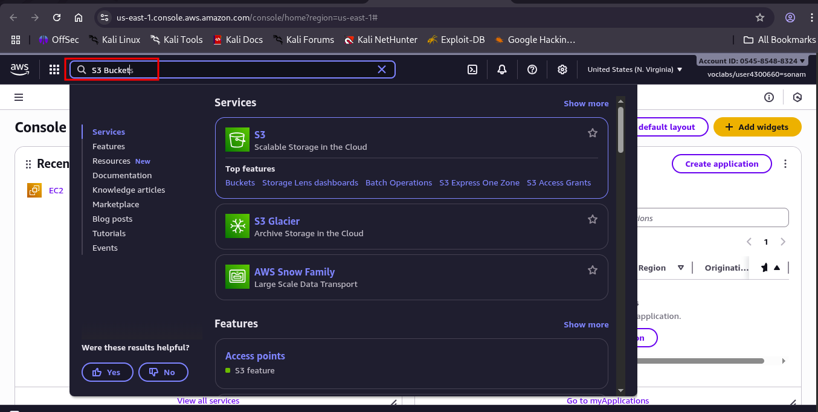
Task: Select Resources category in search sidebar
Action: (111, 161)
